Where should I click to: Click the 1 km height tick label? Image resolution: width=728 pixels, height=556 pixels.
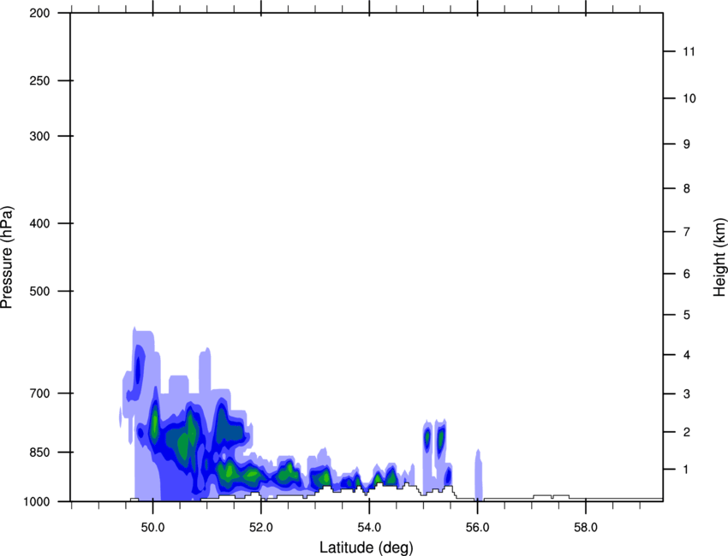[685, 470]
